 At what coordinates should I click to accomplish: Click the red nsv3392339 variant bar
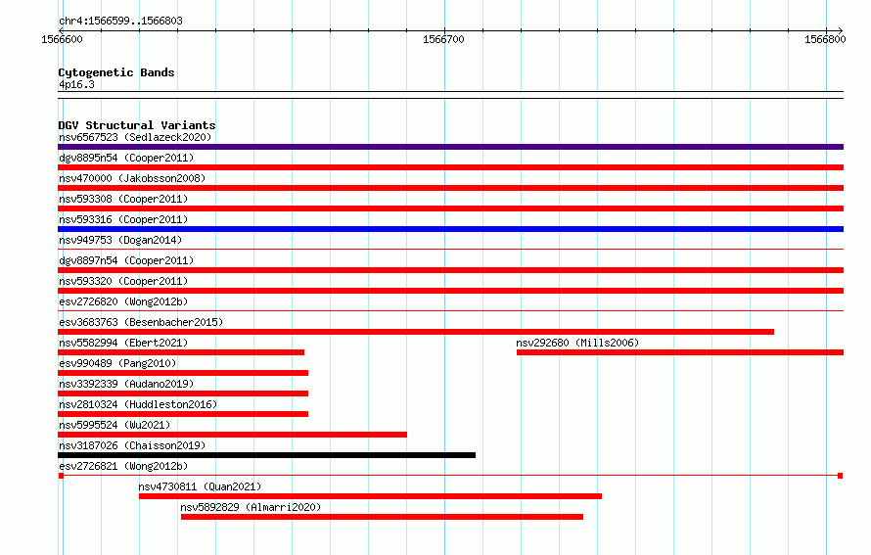[x=183, y=393]
